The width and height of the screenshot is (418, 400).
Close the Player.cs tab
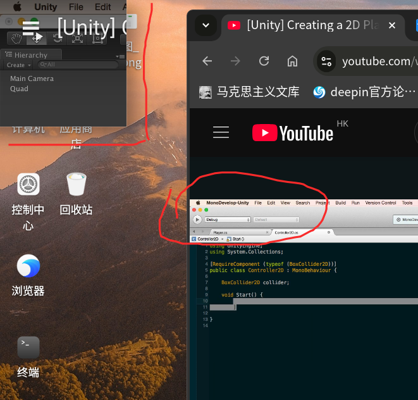pos(267,232)
